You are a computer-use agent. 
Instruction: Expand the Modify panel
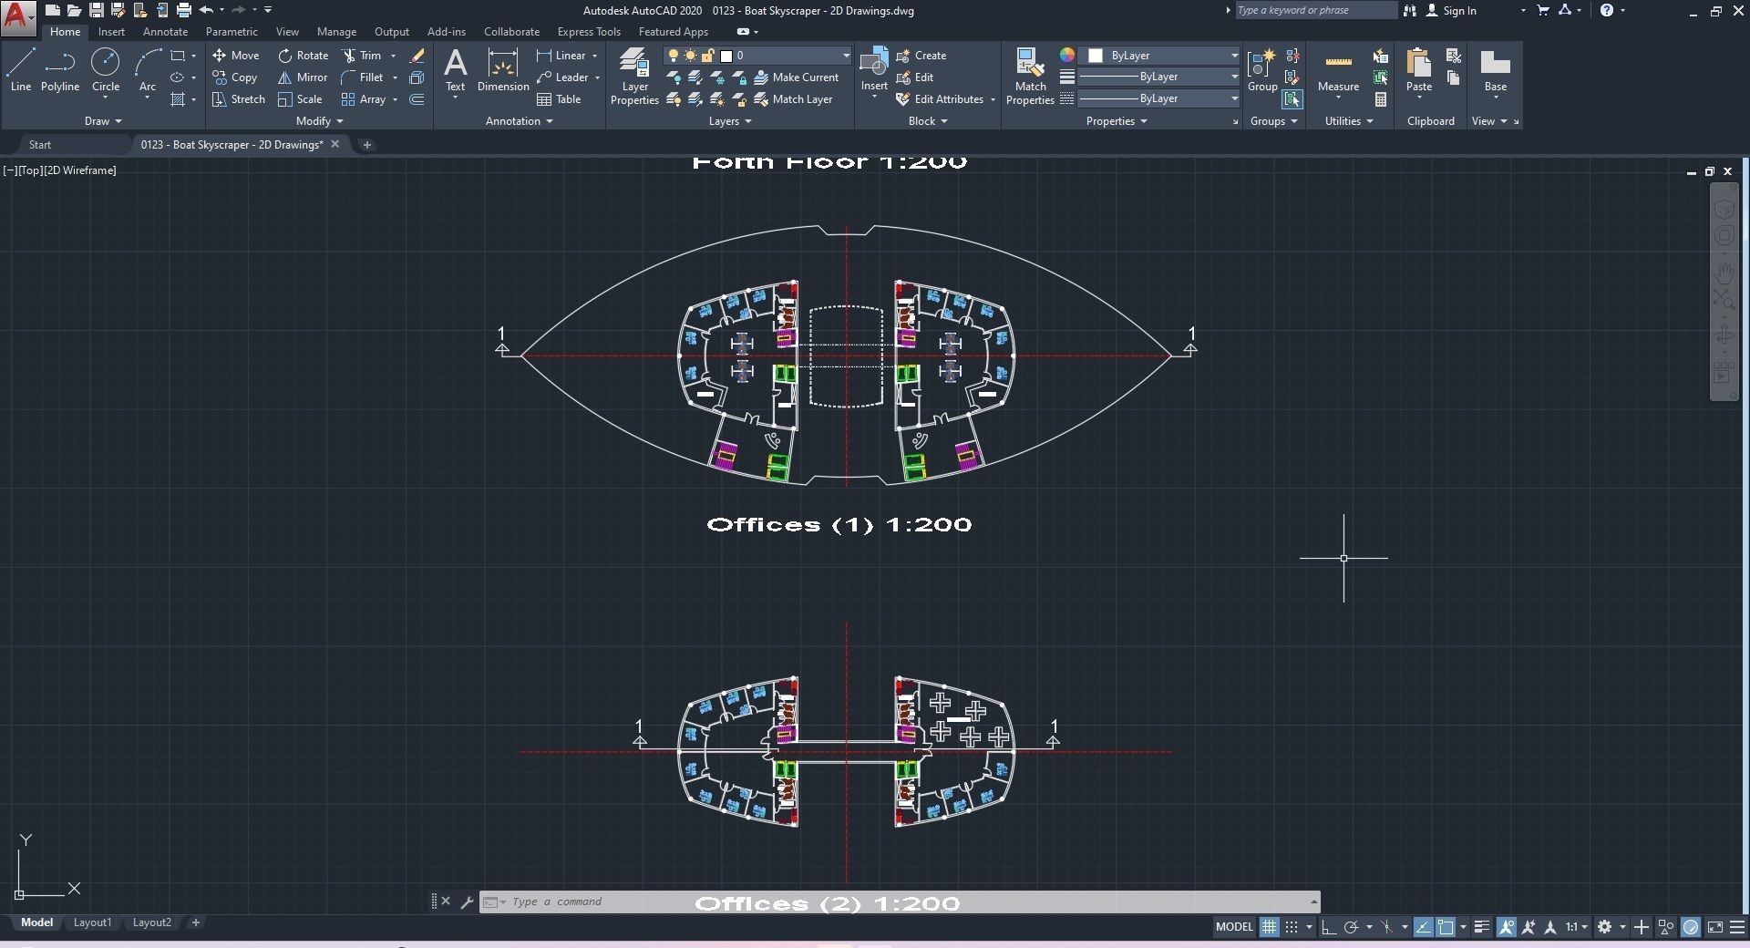[x=320, y=121]
